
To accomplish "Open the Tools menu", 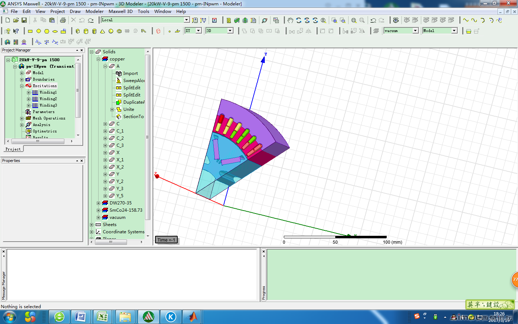I will click(144, 12).
